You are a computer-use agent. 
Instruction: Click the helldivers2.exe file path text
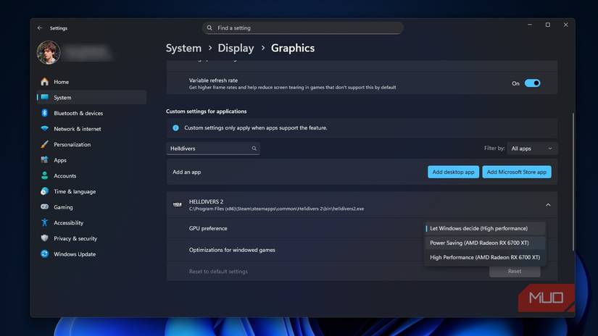[x=276, y=209]
